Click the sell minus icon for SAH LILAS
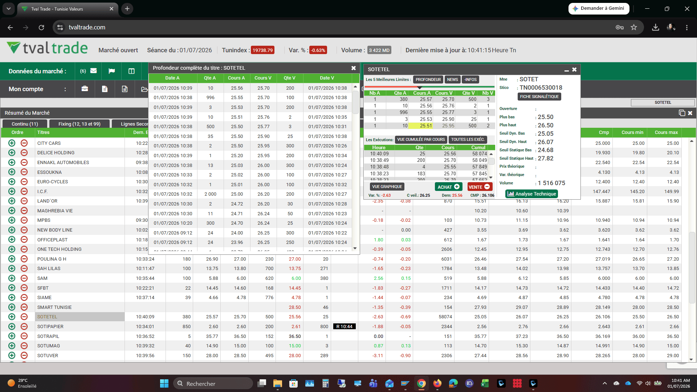Viewport: 697px width, 392px height. (24, 269)
